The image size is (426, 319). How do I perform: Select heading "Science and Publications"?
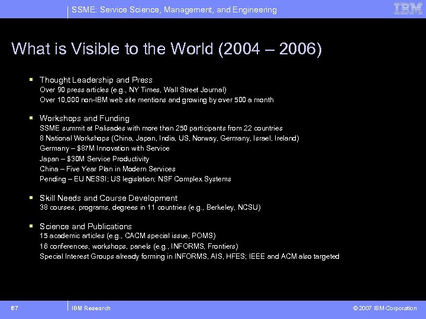click(x=86, y=226)
